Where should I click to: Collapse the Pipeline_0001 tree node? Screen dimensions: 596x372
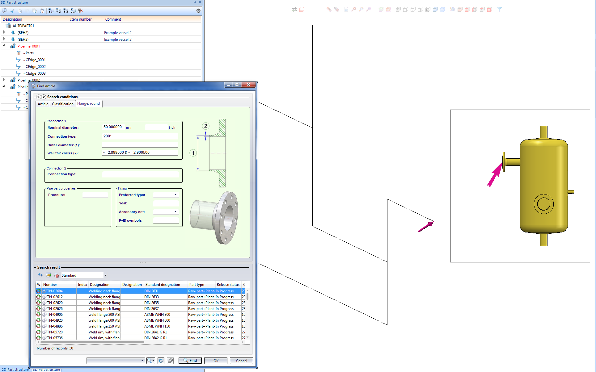(4, 46)
